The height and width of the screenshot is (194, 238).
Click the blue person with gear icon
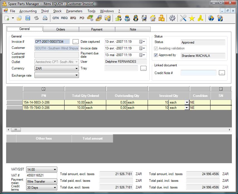[x=127, y=18]
